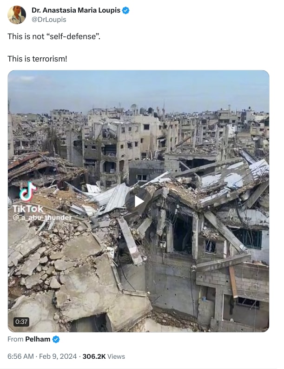
Task: Click the blue verified badge next to Loupis
Action: click(126, 10)
